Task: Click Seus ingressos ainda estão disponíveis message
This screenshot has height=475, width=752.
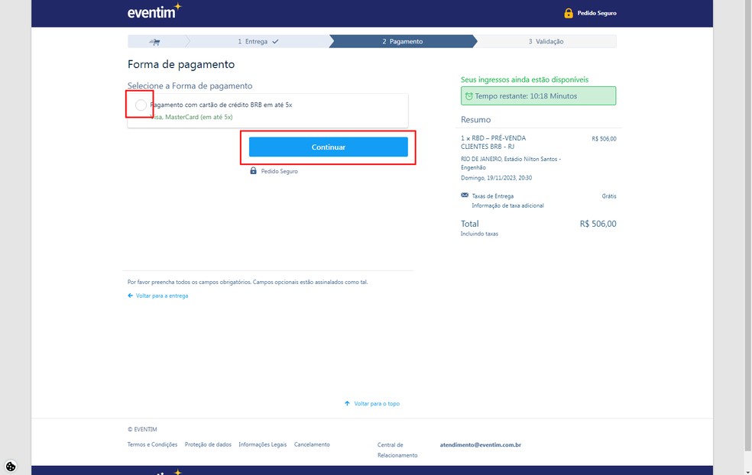Action: tap(524, 80)
